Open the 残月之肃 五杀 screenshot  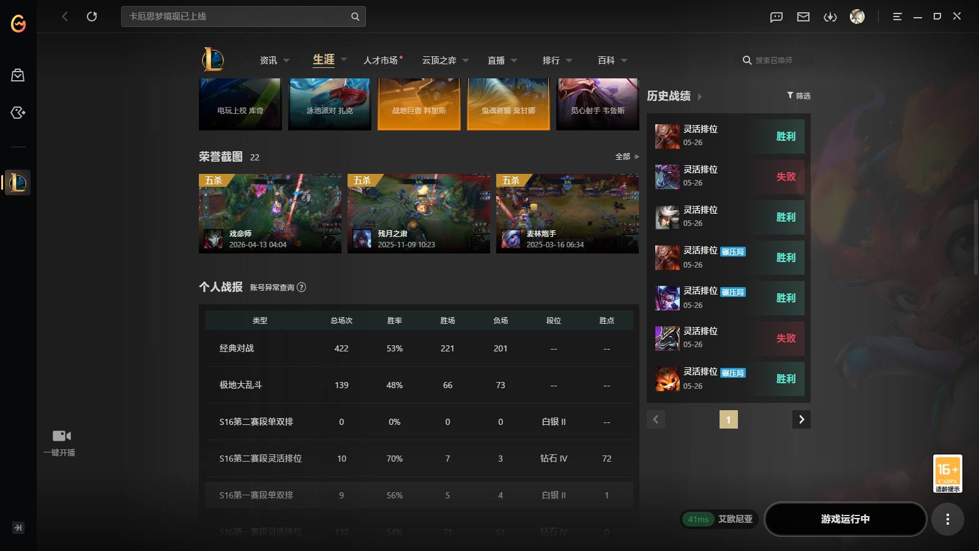419,214
